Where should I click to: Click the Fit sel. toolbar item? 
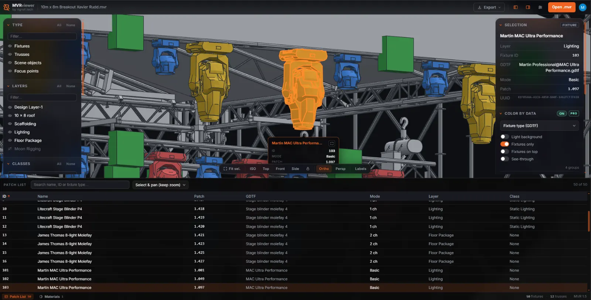(x=232, y=169)
